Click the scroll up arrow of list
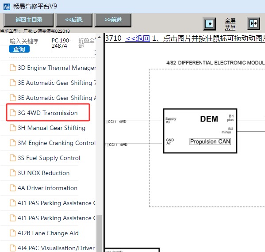Viewport: 265px width, 252px height. pos(100,37)
